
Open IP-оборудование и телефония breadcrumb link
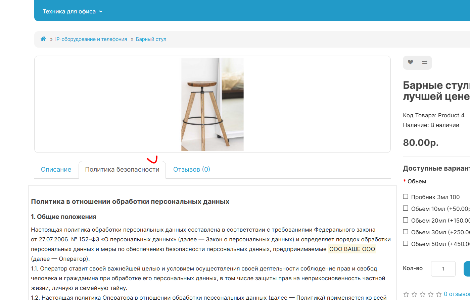[x=91, y=39]
